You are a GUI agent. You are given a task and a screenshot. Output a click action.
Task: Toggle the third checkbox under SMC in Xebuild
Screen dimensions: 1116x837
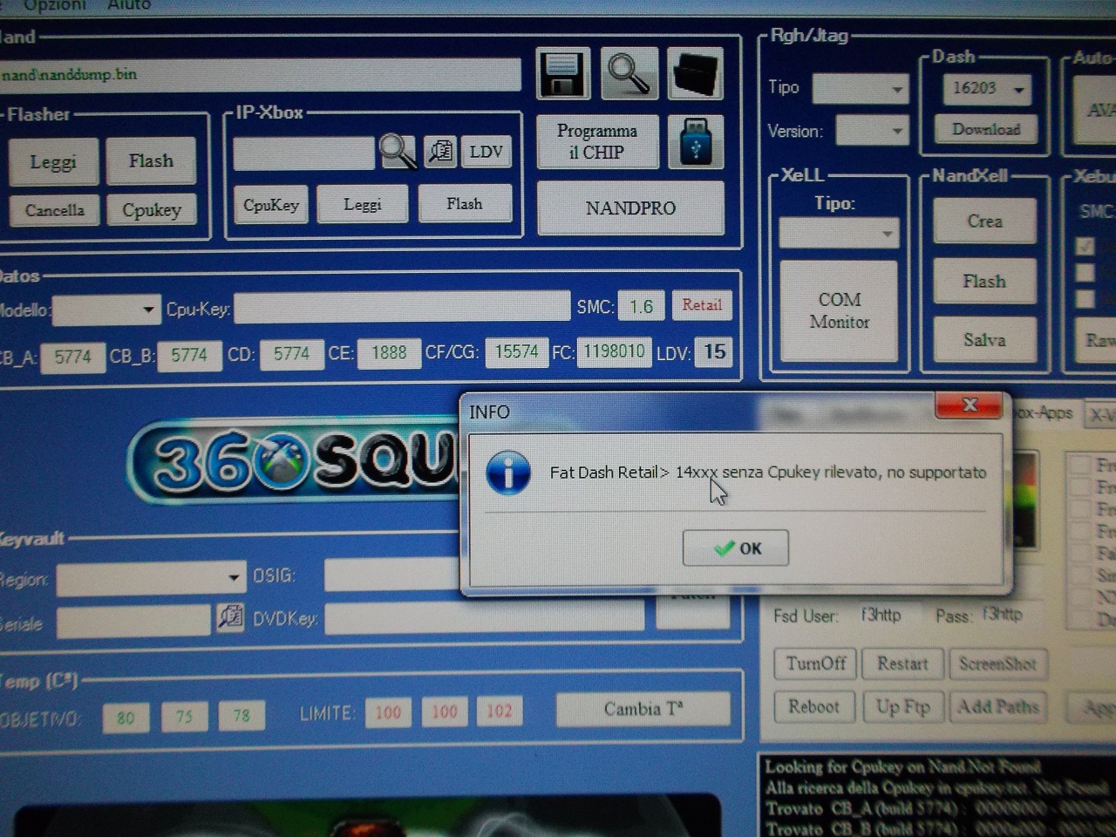1085,299
